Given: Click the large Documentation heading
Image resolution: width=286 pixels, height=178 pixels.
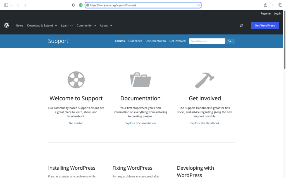Looking at the screenshot, I should 140,98.
